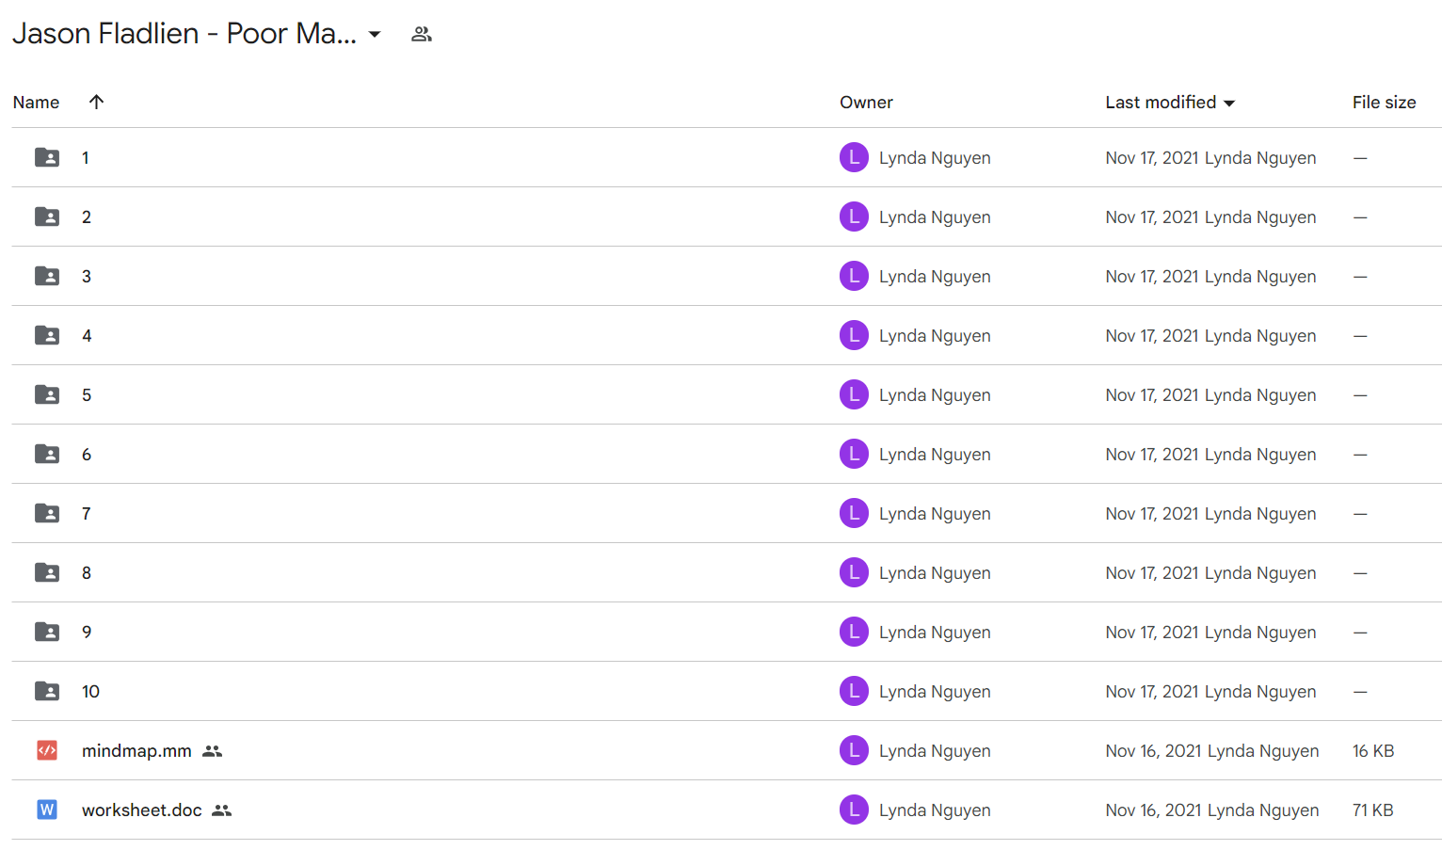Select the worksheet.doc file name

[142, 810]
